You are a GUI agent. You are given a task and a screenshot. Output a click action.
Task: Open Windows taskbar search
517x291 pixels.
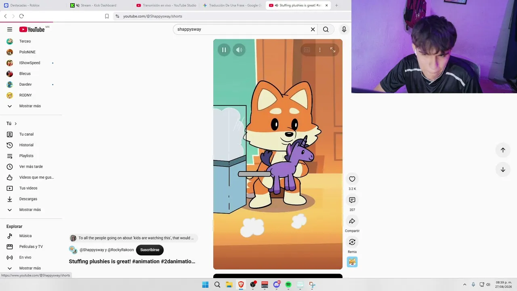(217, 285)
